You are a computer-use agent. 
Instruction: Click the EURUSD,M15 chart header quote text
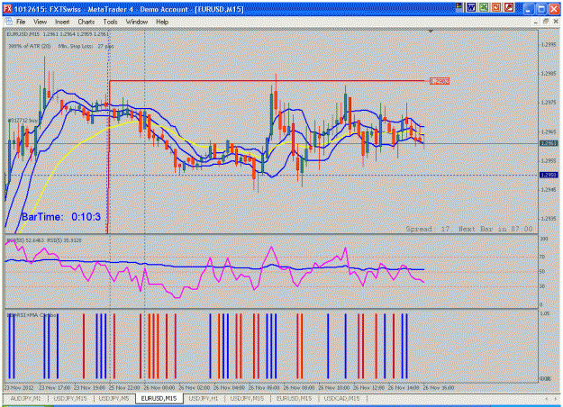(58, 34)
